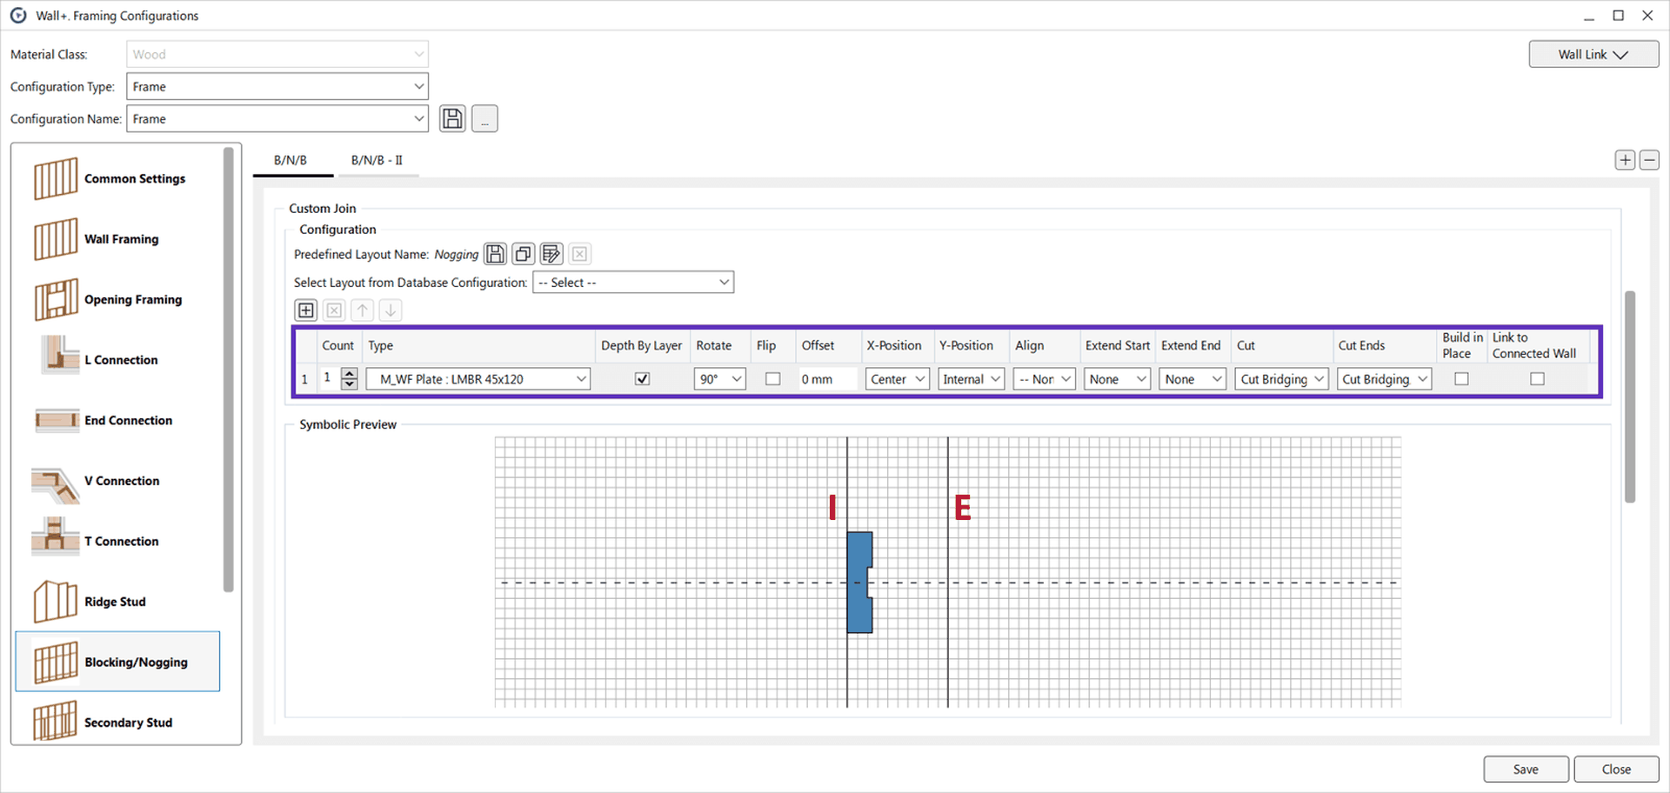Tick the Build in Place checkbox

pos(1461,379)
